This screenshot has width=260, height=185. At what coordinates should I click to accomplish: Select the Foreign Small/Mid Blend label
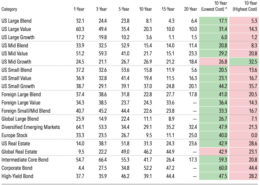pyautogui.click(x=26, y=111)
